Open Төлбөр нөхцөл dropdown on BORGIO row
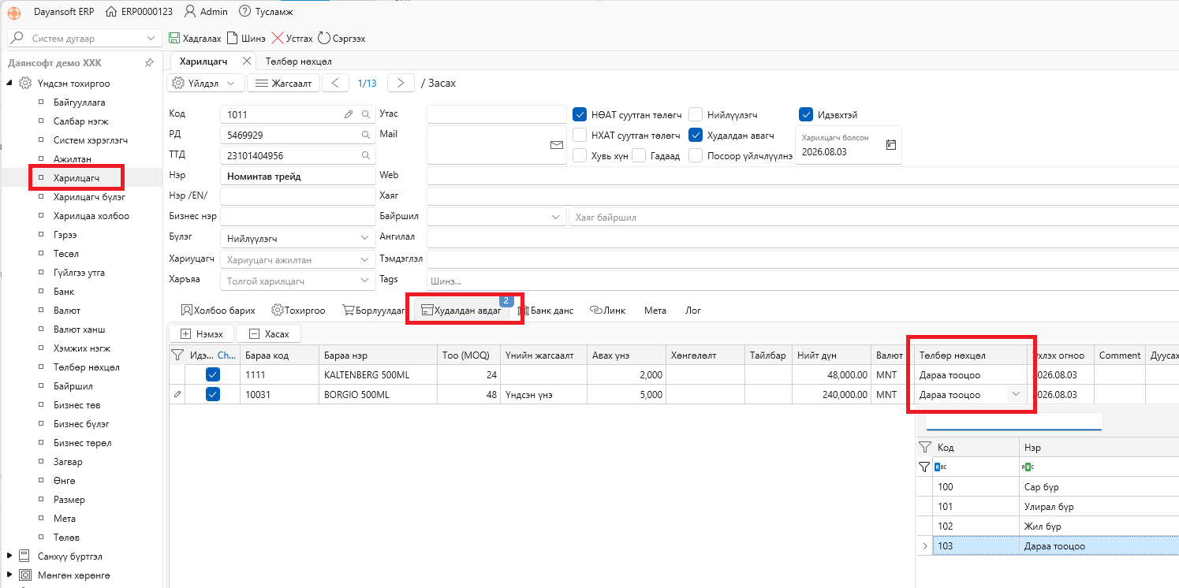 click(x=1017, y=394)
